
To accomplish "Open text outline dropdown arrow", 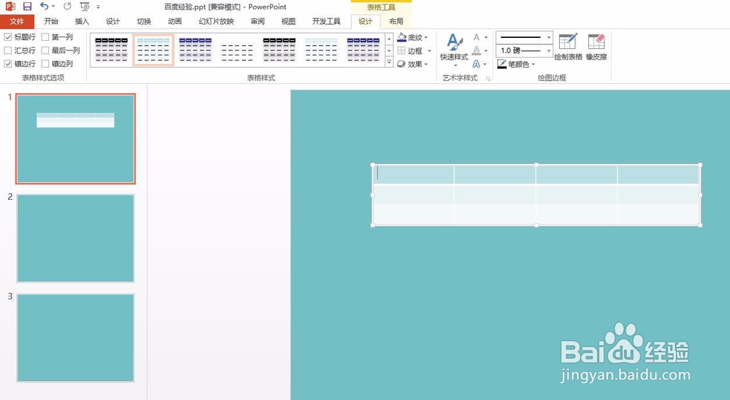I will 485,51.
